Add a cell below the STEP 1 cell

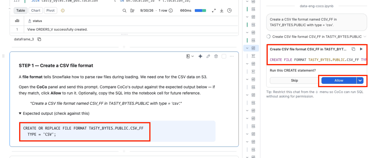(x=124, y=151)
